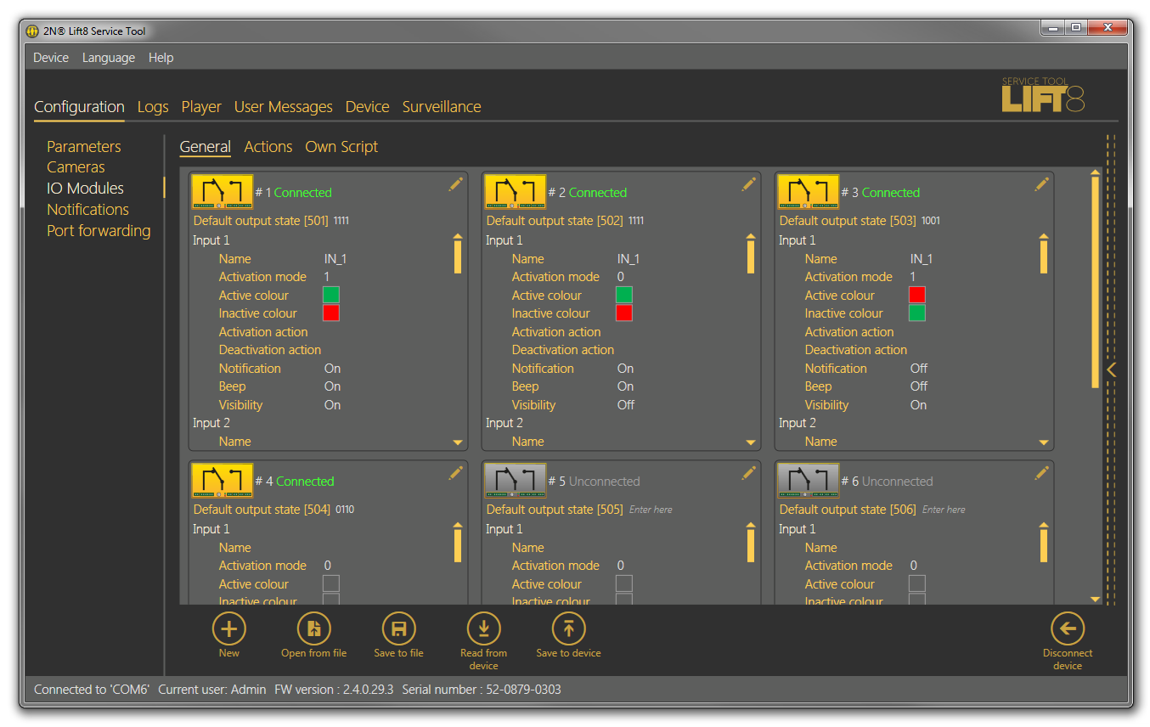Edit module #5 using its pencil icon
The height and width of the screenshot is (727, 1150).
(748, 473)
